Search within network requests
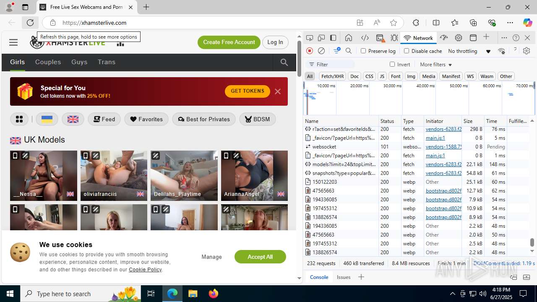Viewport: 537px width, 302px height. tap(349, 51)
